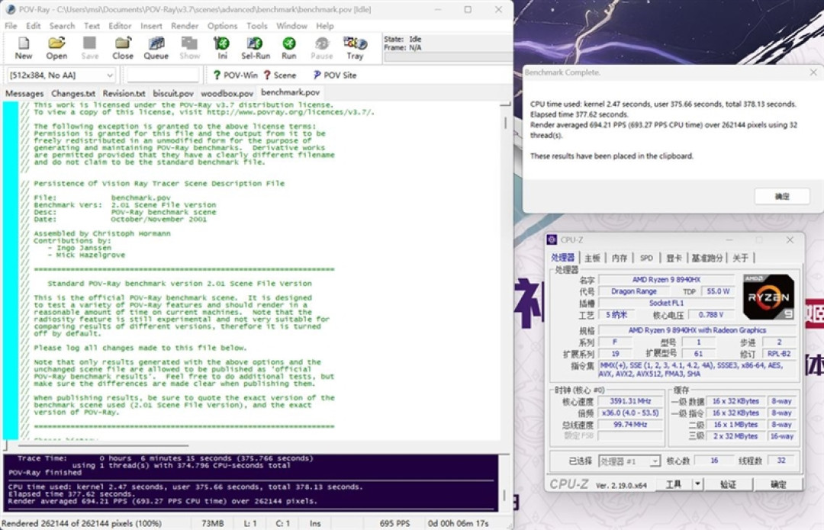
Task: Click the Pause render icon
Action: [322, 48]
